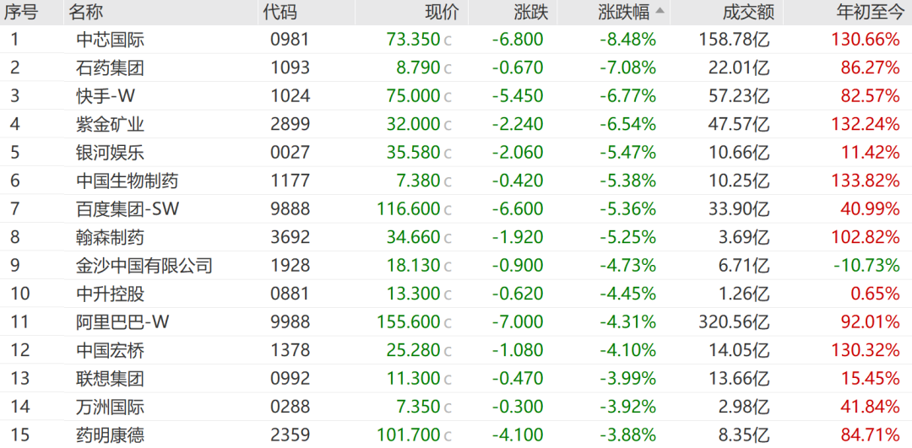This screenshot has width=912, height=448.
Task: Click the 名称 column header
Action: (x=86, y=12)
